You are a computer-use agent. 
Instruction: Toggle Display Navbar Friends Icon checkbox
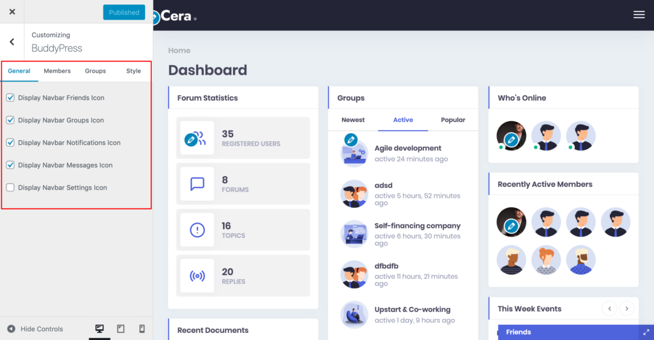click(10, 98)
